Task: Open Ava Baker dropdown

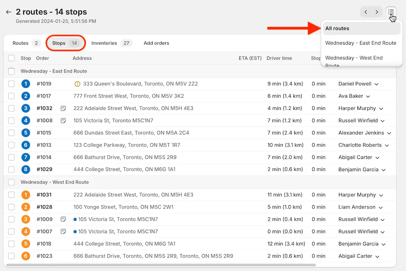Action: pos(354,96)
